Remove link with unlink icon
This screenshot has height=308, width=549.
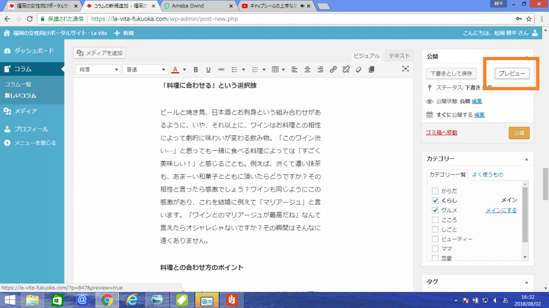tap(346, 69)
